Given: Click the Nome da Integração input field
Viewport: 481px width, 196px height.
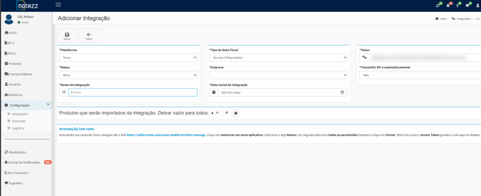Looking at the screenshot, I should pos(132,93).
